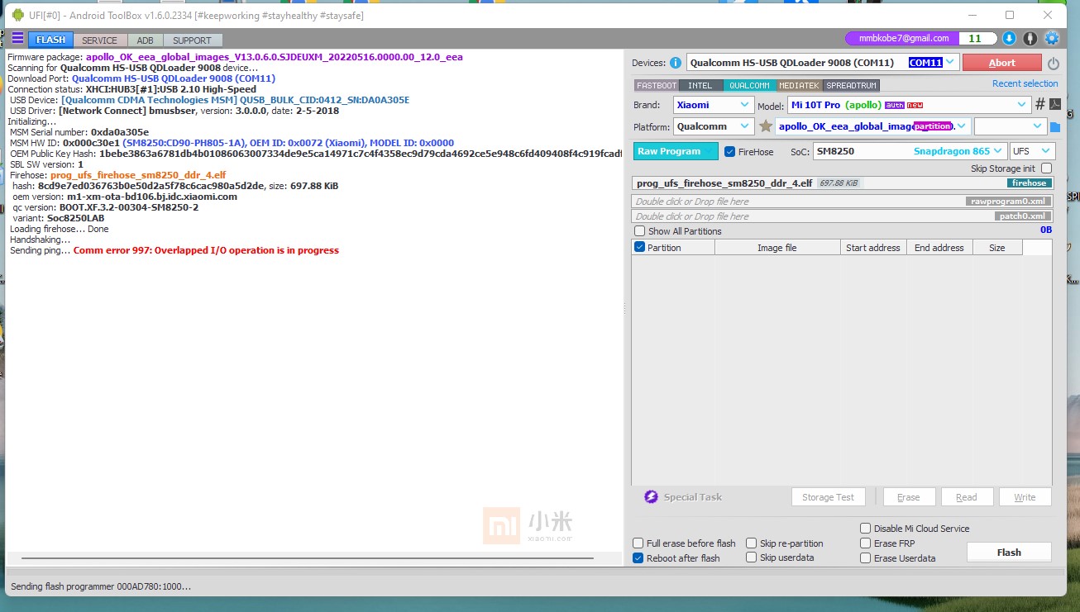
Task: Open the Brand dropdown showing Xiaomi
Action: click(713, 105)
